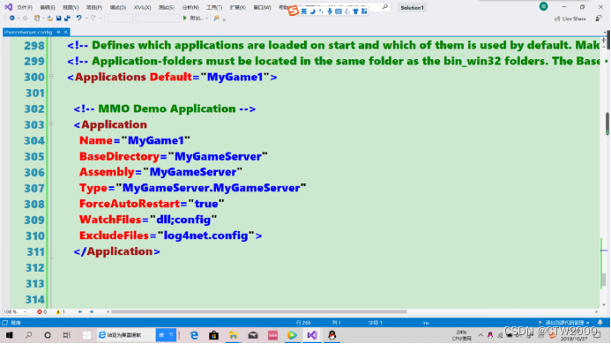
Task: Open the Window menu
Action: (262, 7)
